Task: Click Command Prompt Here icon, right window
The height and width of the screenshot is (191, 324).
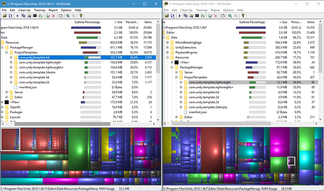Action: (x=197, y=15)
